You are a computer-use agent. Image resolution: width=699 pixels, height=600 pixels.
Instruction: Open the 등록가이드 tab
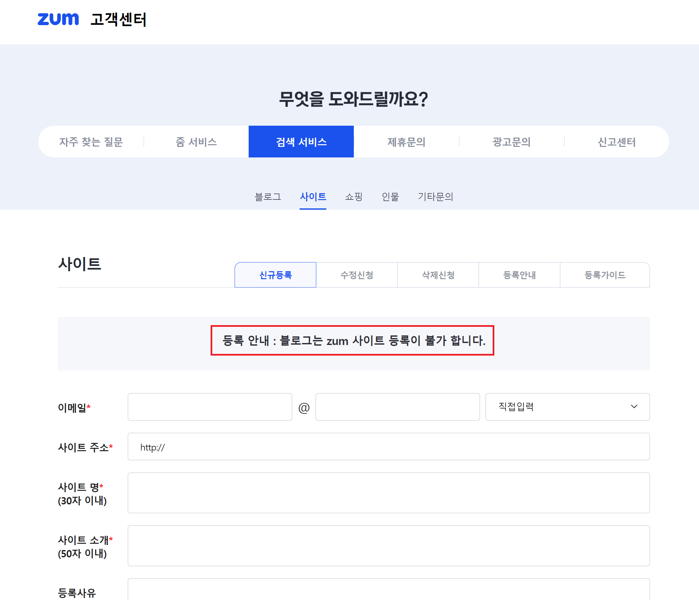click(604, 275)
